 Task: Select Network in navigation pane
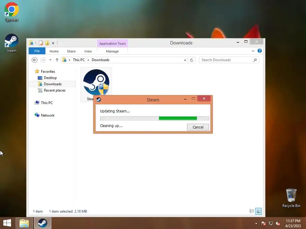pyautogui.click(x=48, y=115)
